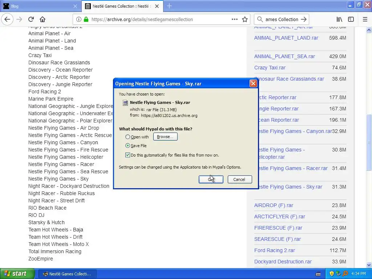Close the Opening dialog with red X
Viewport: 372px width, 279px height.
[253, 84]
